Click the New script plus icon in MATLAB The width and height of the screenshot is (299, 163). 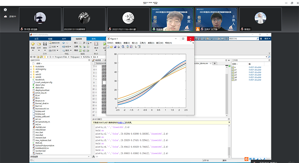(33, 44)
